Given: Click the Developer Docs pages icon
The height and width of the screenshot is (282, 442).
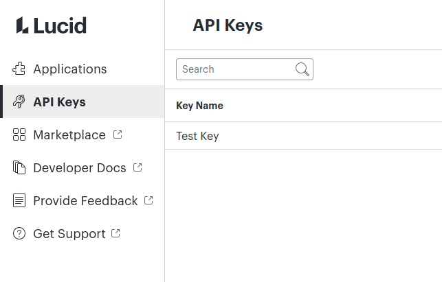Looking at the screenshot, I should [x=19, y=167].
